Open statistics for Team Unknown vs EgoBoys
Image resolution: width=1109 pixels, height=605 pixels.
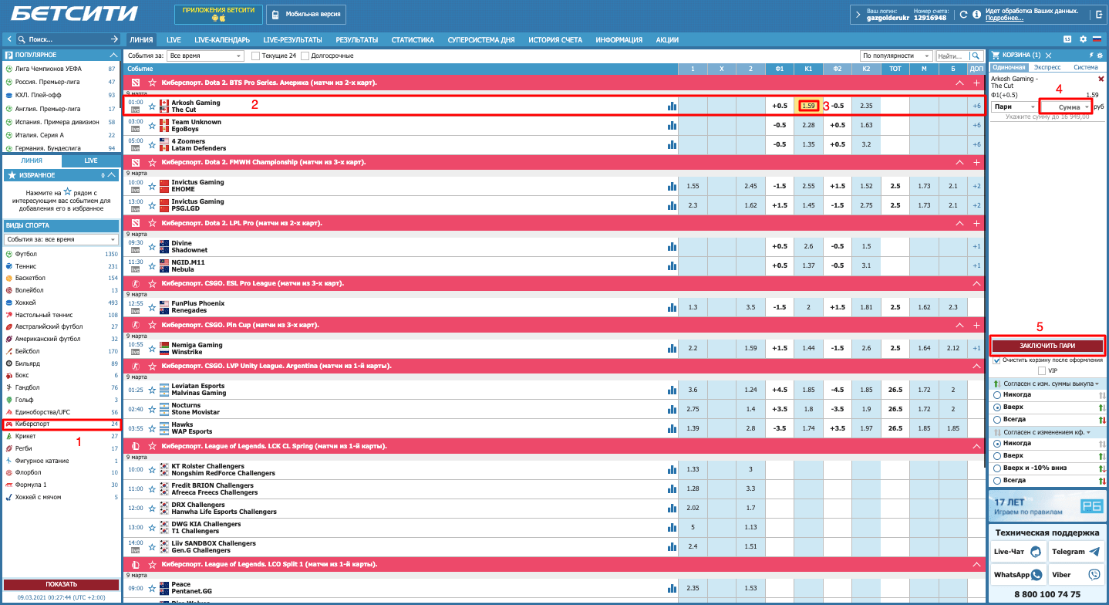[672, 125]
